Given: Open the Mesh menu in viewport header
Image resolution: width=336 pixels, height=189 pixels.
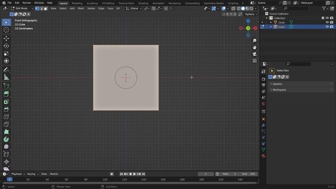Looking at the screenshot, I should [81, 8].
